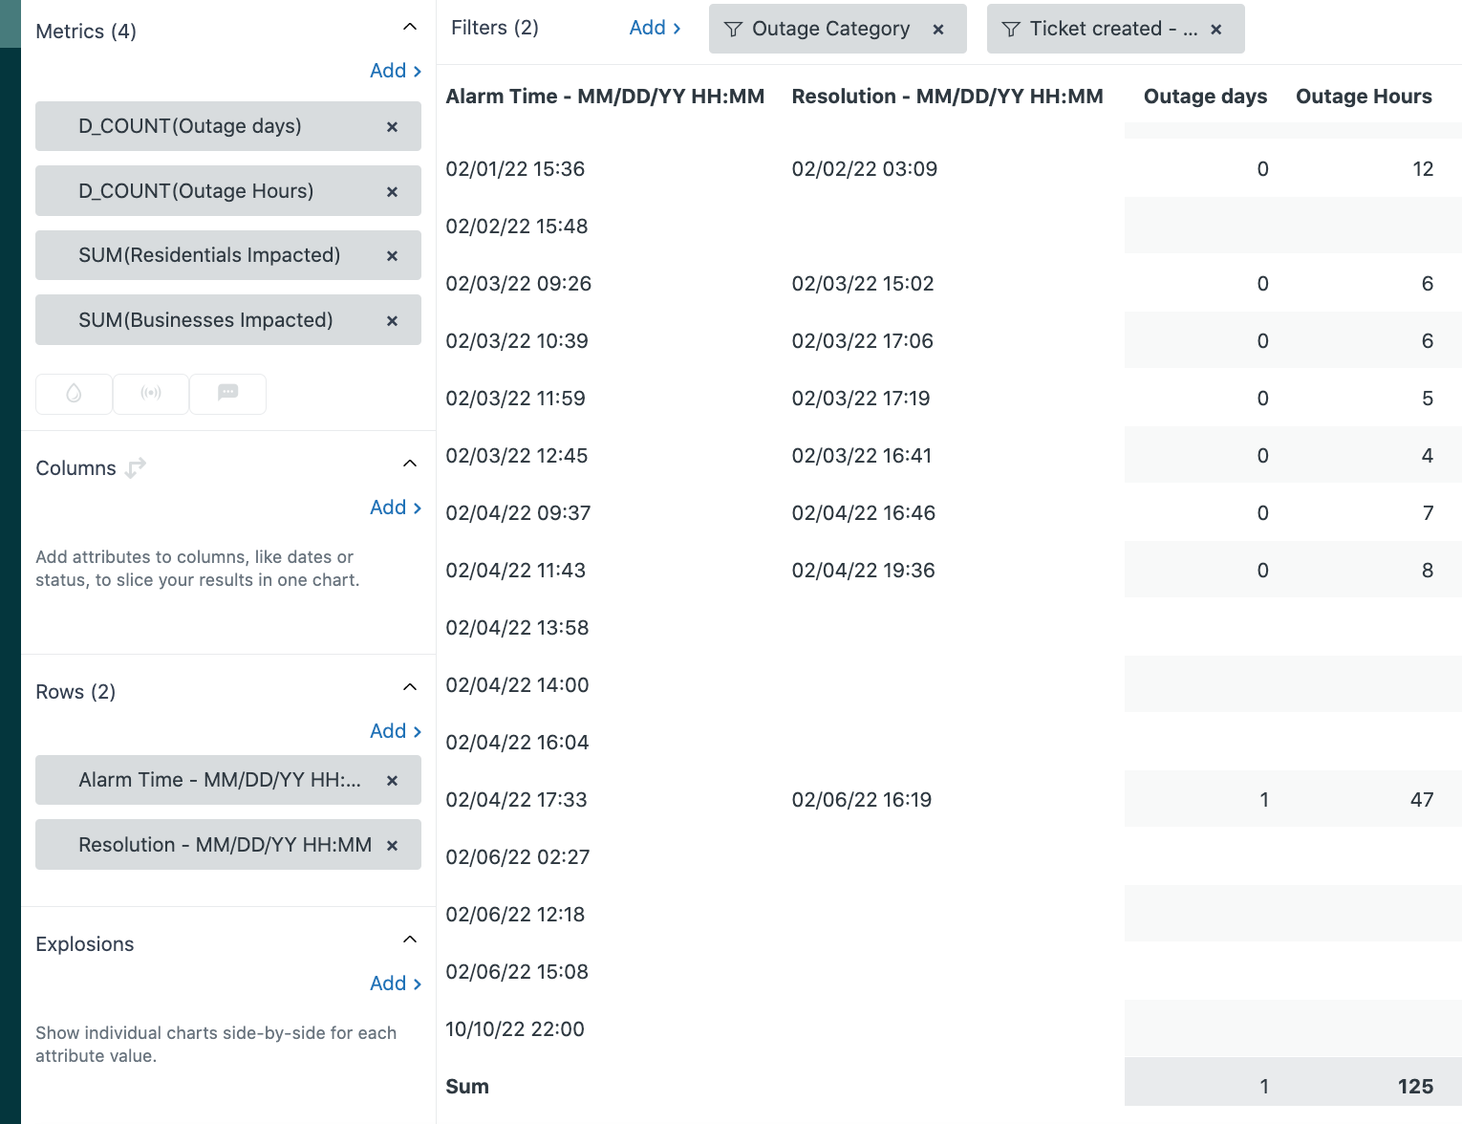Click the swap arrows icon beside Columns

click(136, 467)
